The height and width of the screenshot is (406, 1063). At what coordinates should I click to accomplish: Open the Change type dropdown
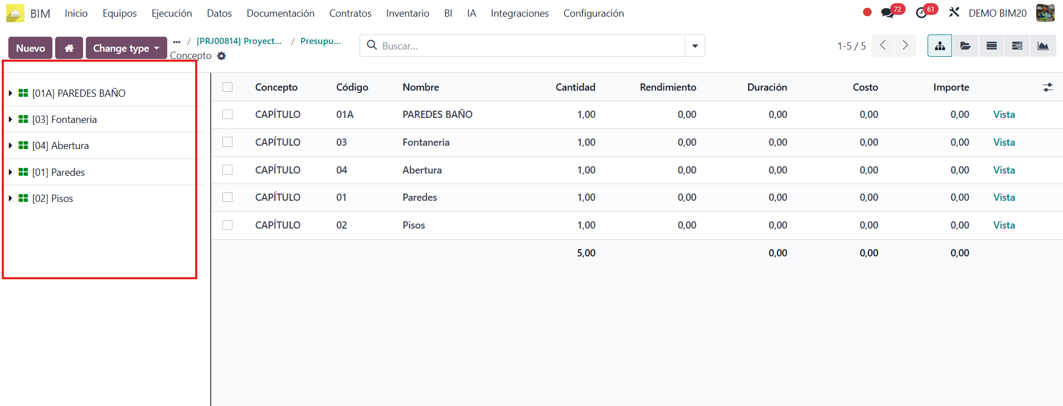[x=126, y=48]
